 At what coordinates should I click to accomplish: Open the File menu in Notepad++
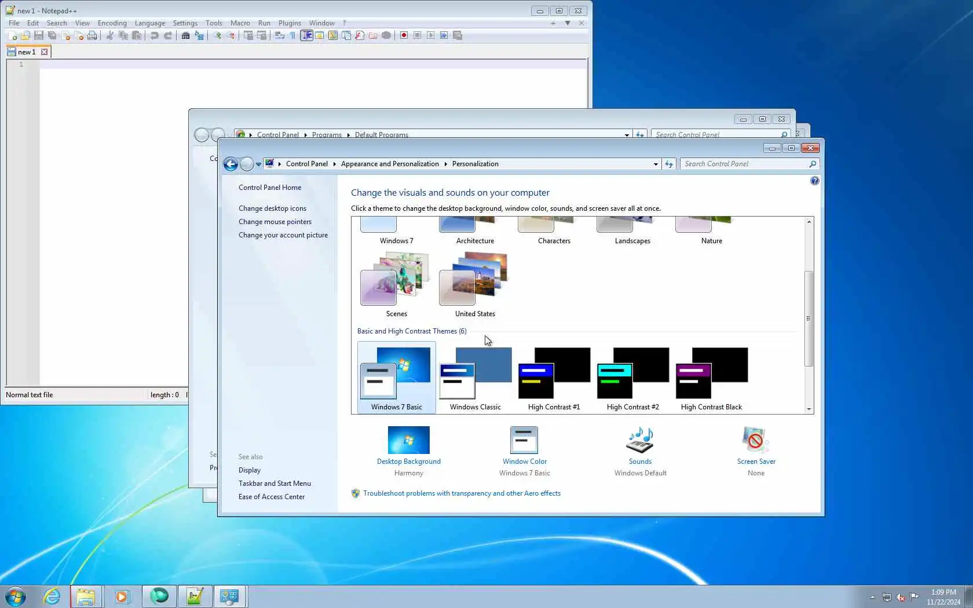tap(14, 23)
